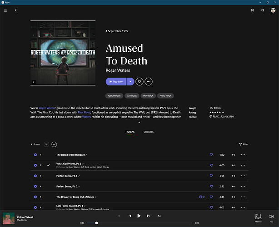This screenshot has width=279, height=227.
Task: Queue What God Wants, Pt. 1
Action: coord(234,165)
